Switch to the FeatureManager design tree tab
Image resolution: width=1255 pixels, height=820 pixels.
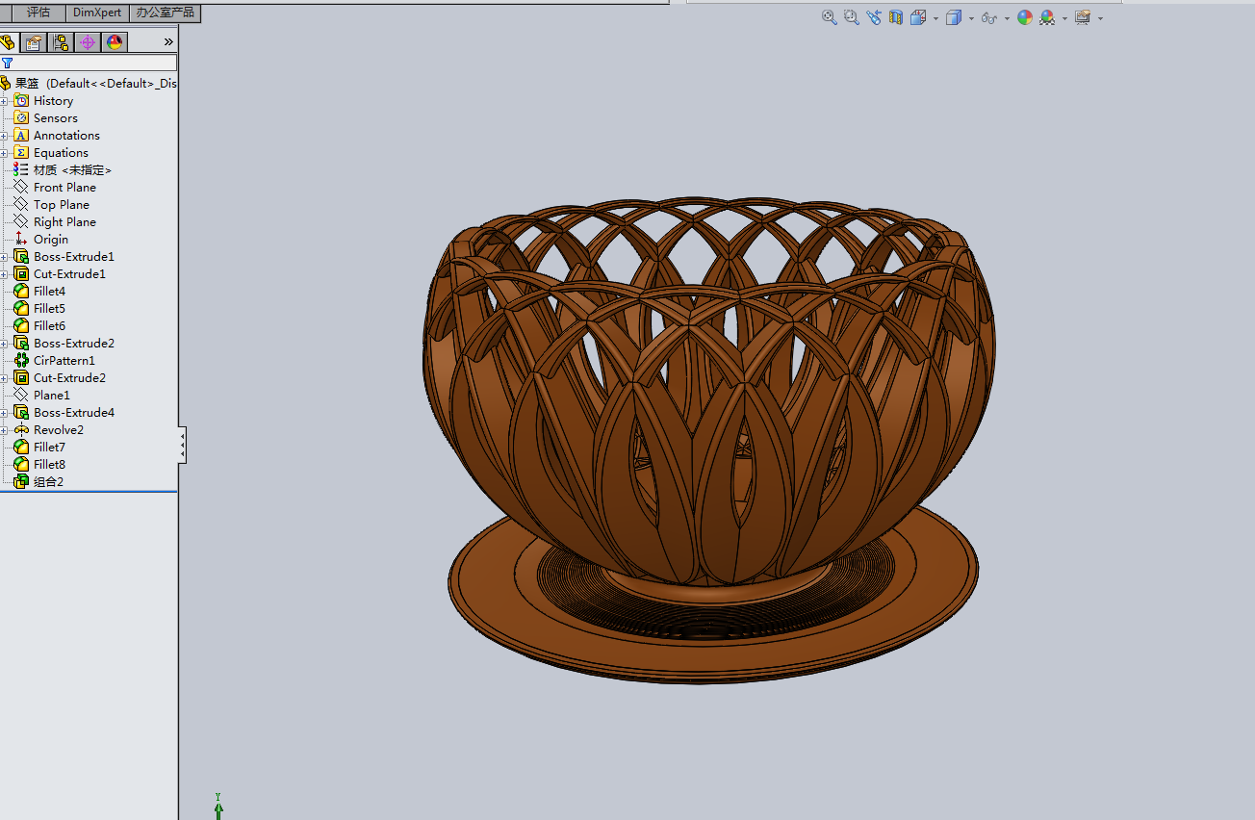pyautogui.click(x=8, y=41)
